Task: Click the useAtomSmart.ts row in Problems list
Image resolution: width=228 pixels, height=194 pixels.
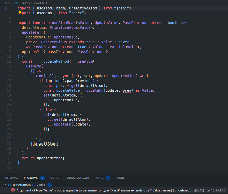Action: (114, 185)
